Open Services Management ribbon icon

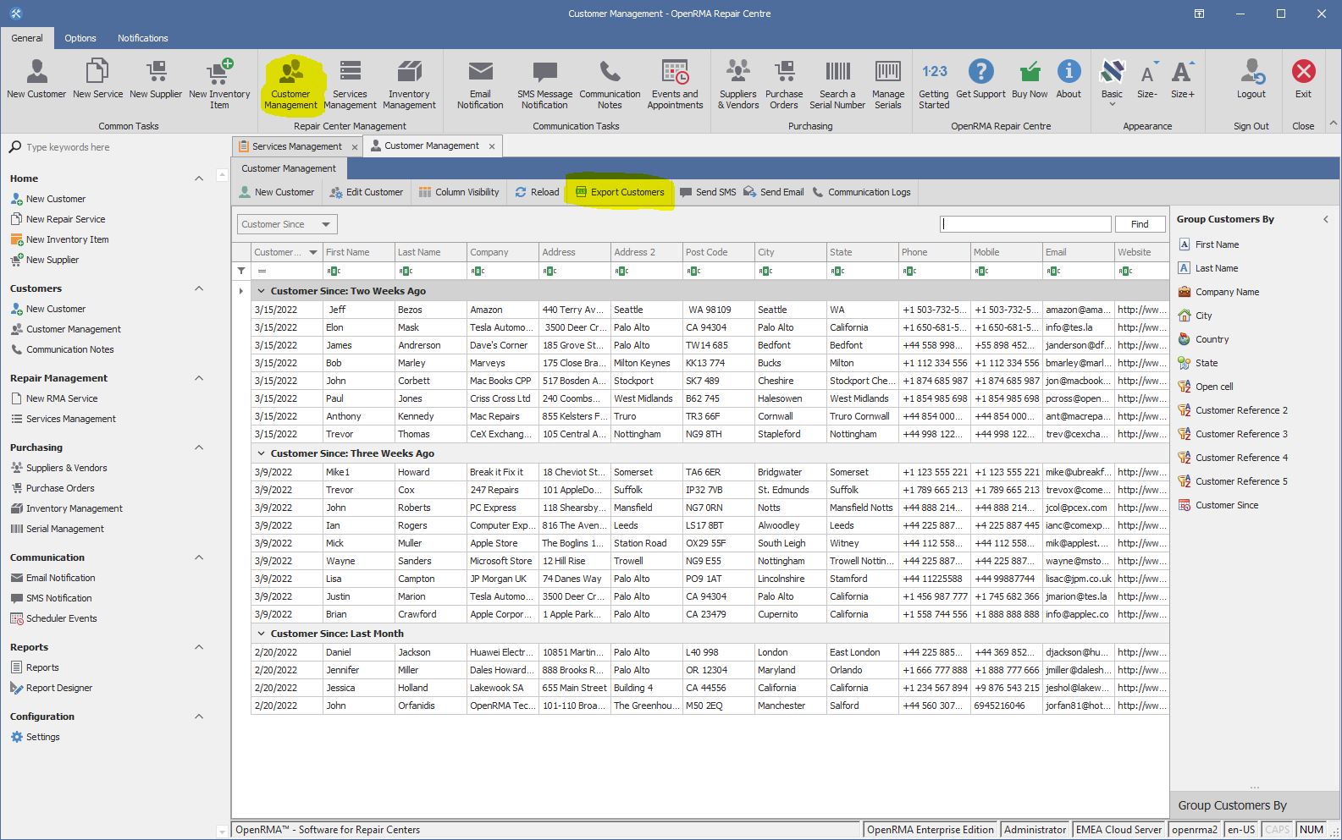pyautogui.click(x=350, y=85)
